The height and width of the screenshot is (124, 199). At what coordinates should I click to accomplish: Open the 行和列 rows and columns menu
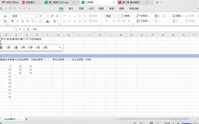tap(143, 16)
